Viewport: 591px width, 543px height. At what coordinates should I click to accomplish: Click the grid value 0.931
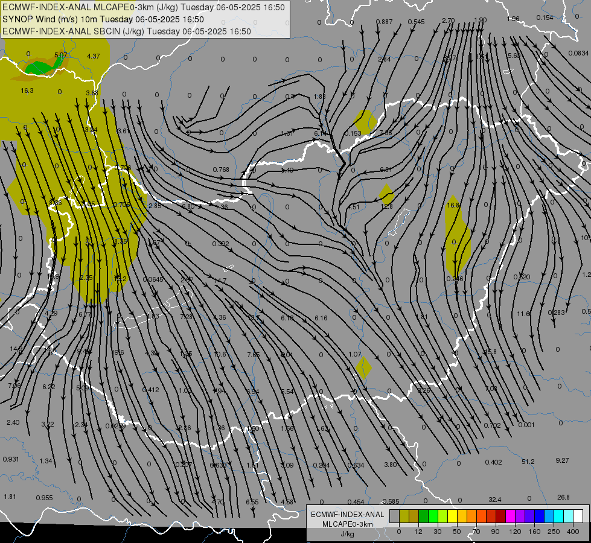pos(11,459)
